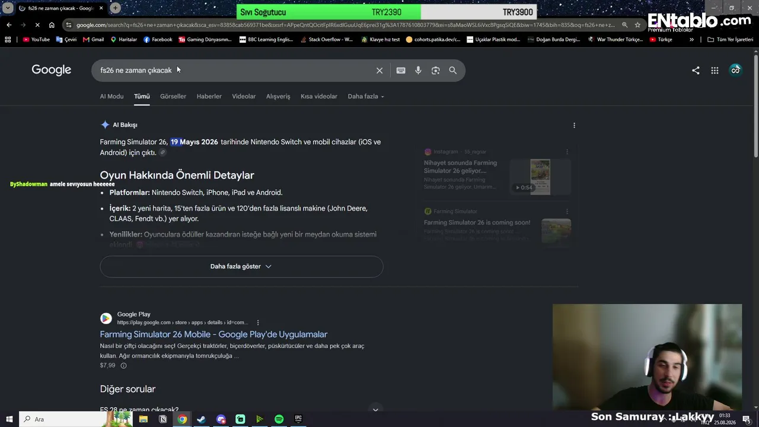Open Epic Games Launcher from the taskbar
The image size is (759, 427).
[x=298, y=419]
